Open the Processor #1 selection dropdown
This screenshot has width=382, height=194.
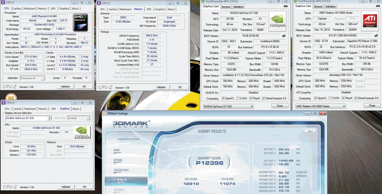point(32,78)
